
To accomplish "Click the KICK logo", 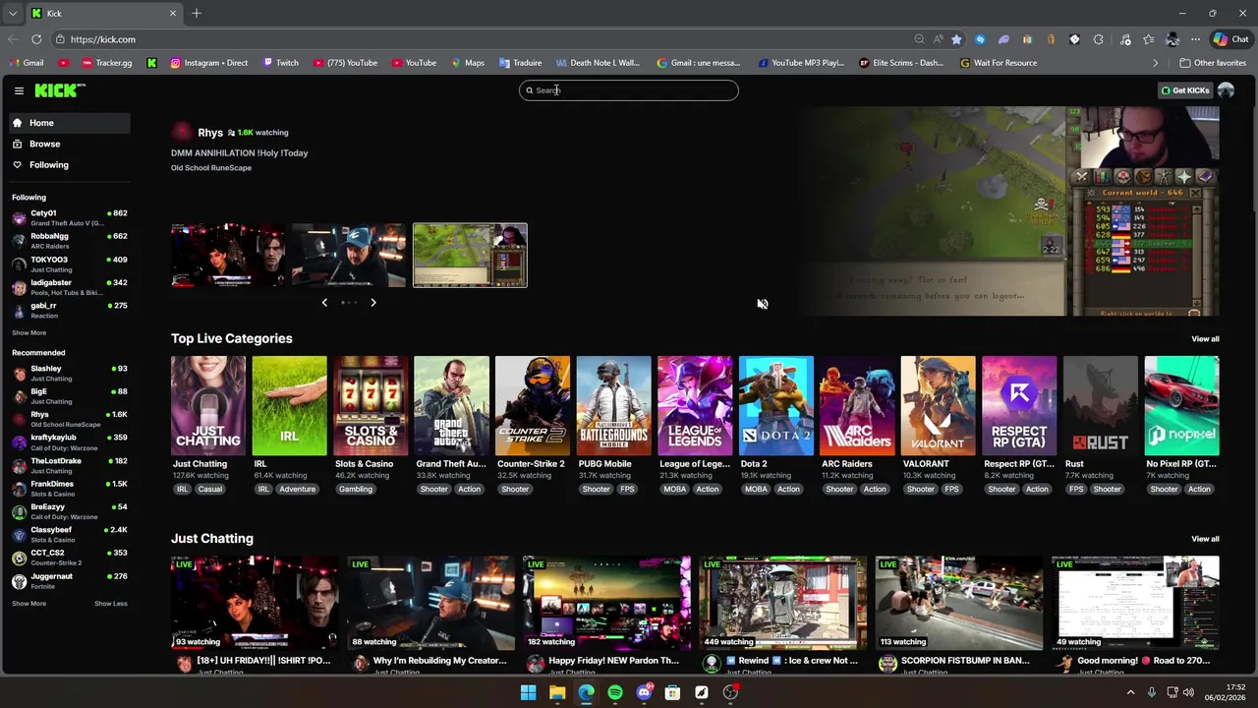I will pos(60,90).
